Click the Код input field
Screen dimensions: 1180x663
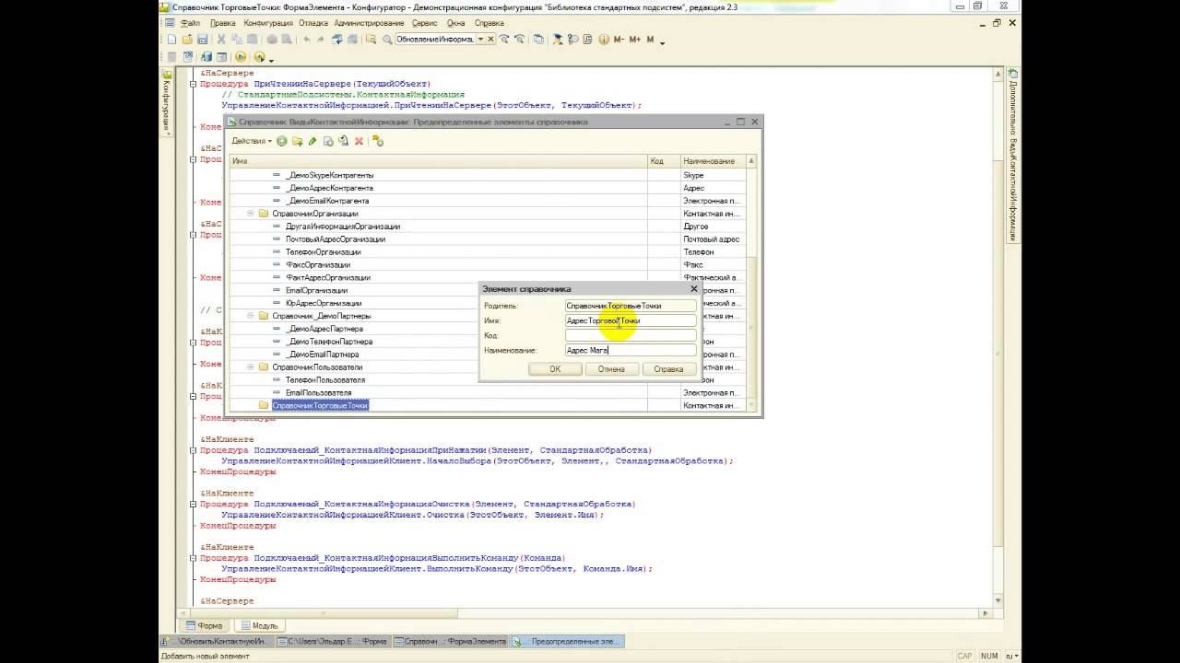[x=631, y=335]
